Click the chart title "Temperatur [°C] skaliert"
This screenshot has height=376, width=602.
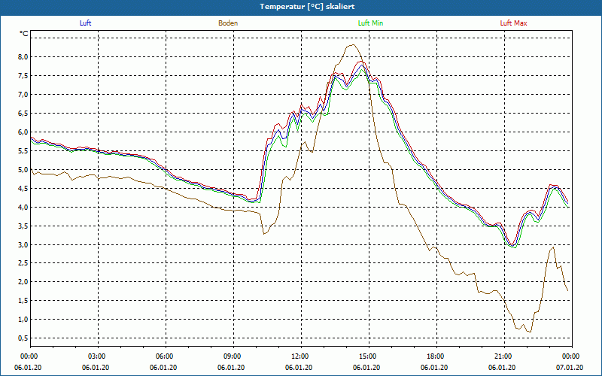click(307, 7)
